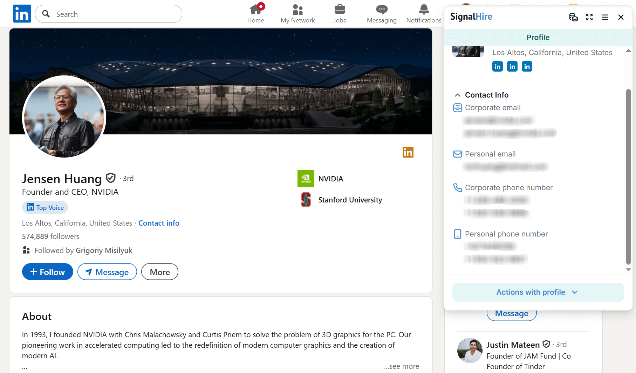Click the LinkedIn logo icon
This screenshot has width=636, height=373.
(x=22, y=14)
